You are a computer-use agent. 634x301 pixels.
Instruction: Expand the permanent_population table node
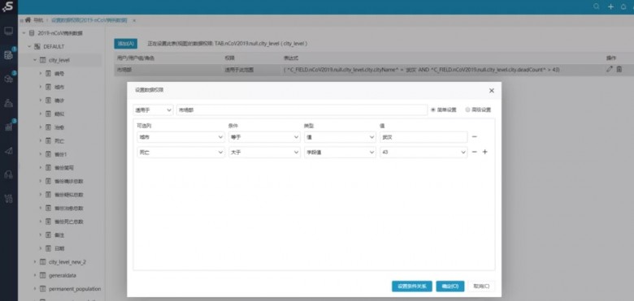click(35, 289)
